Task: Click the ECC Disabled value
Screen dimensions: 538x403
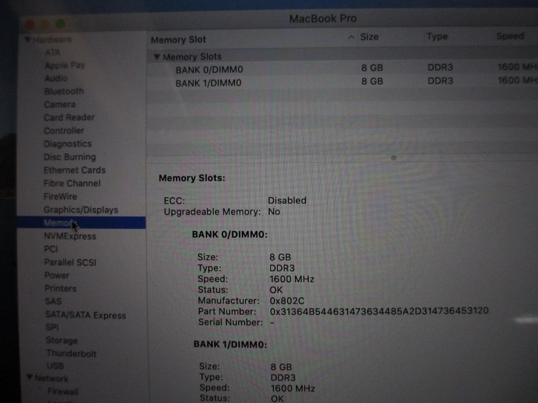Action: click(x=287, y=200)
